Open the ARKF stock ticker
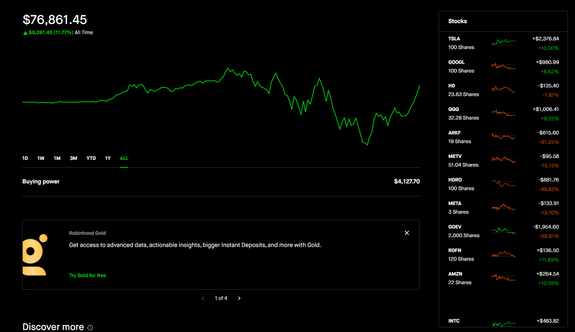 tap(455, 133)
